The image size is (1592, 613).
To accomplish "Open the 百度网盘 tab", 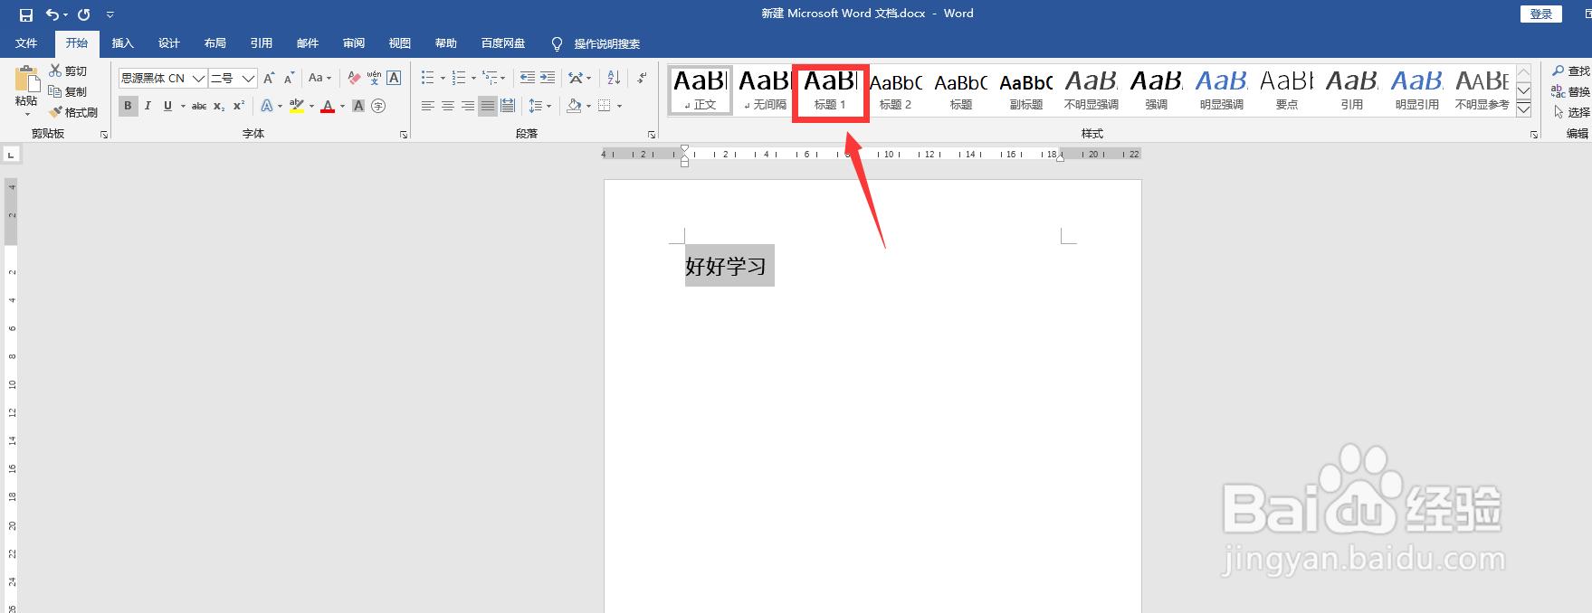I will pyautogui.click(x=503, y=43).
